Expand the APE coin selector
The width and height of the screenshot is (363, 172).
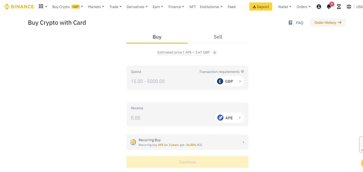229,118
